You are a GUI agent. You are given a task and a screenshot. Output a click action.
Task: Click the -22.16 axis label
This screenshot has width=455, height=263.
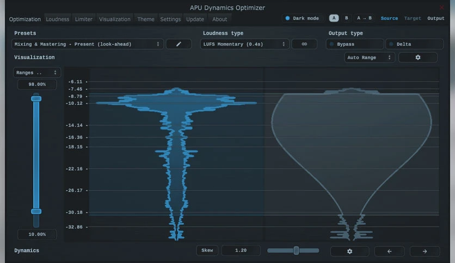(x=75, y=168)
